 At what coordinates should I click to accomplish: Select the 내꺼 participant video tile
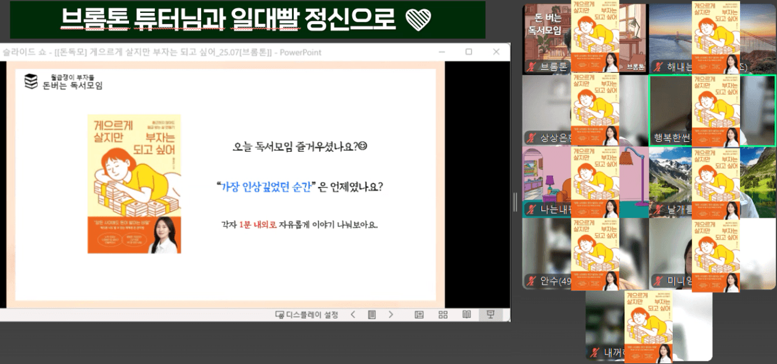(x=649, y=326)
